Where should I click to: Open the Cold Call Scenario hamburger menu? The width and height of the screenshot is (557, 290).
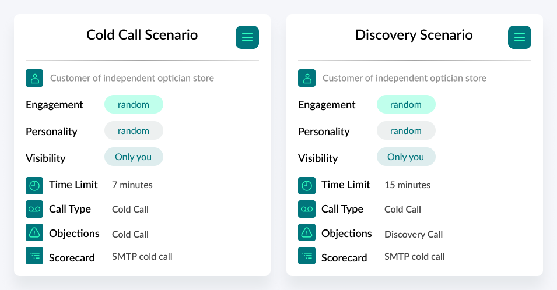pyautogui.click(x=247, y=37)
